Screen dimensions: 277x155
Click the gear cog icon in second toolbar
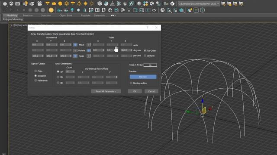pyautogui.click(x=78, y=10)
